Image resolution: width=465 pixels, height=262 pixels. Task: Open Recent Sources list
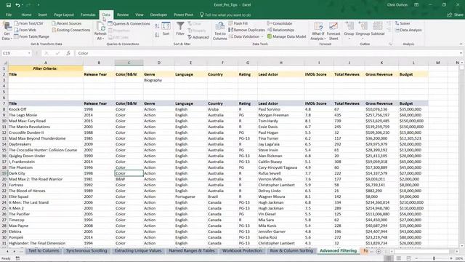(x=66, y=23)
